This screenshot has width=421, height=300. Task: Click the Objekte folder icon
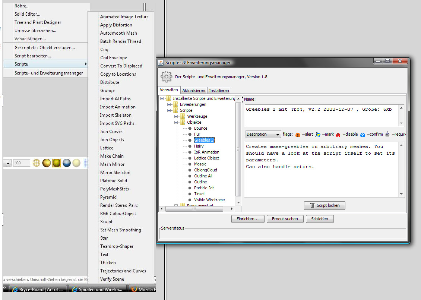click(183, 122)
